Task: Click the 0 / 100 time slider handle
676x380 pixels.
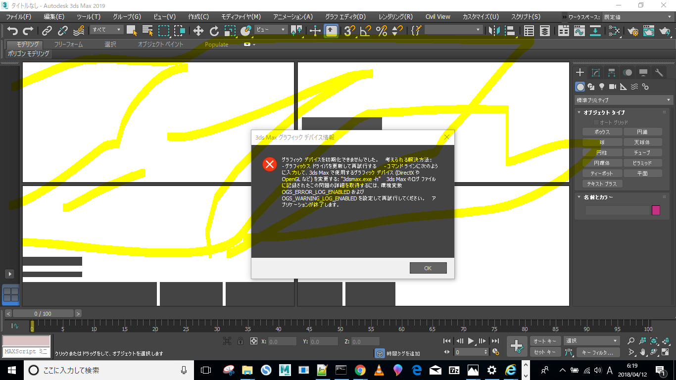Action: (43, 314)
